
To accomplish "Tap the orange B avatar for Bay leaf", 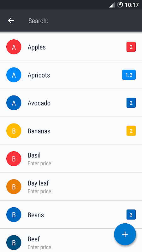I will pos(14,187).
